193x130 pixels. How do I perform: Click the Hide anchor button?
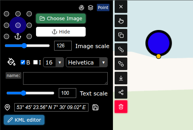pos(61,32)
